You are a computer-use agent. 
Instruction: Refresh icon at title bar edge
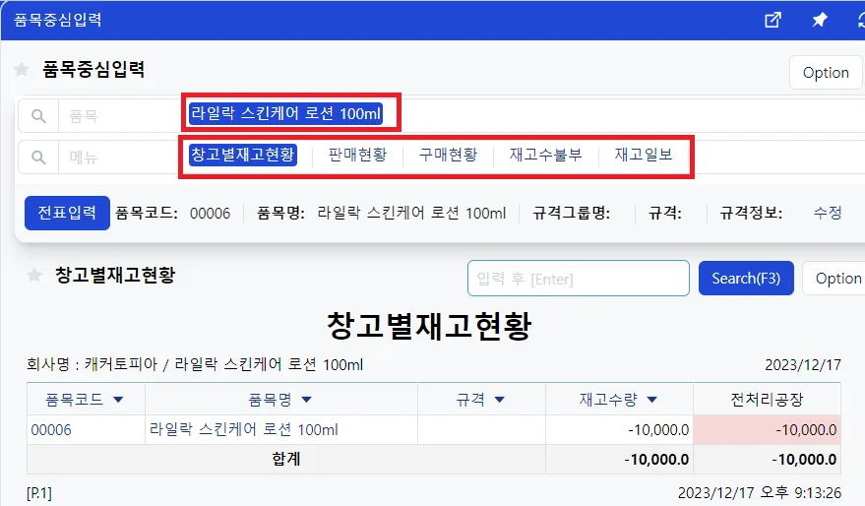point(861,20)
